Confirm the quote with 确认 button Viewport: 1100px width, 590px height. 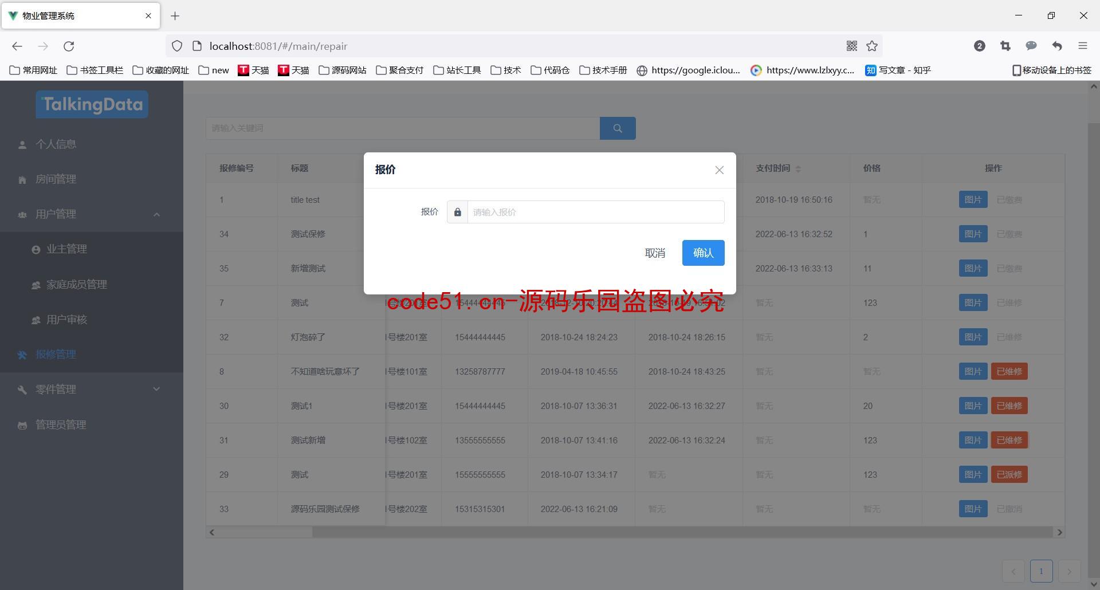(x=703, y=253)
